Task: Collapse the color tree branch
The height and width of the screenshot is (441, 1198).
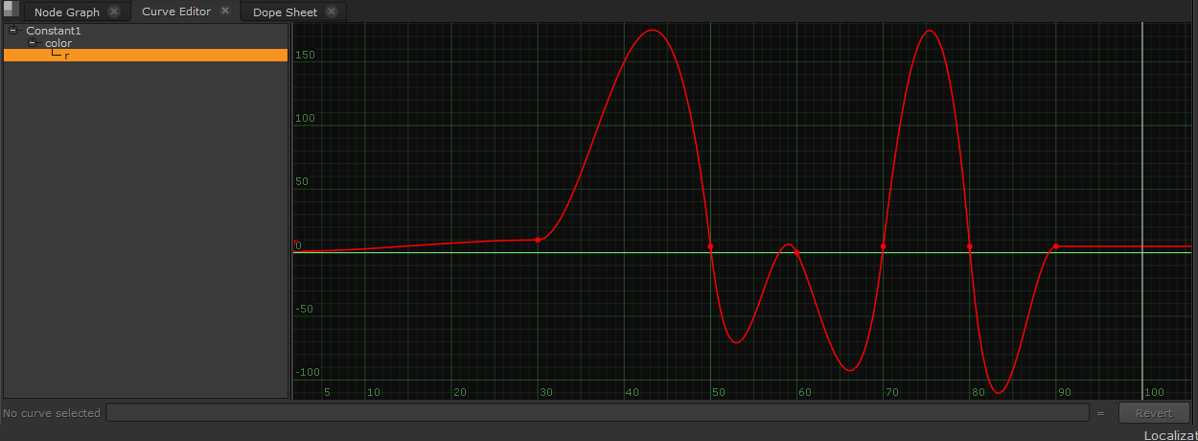Action: [x=33, y=43]
